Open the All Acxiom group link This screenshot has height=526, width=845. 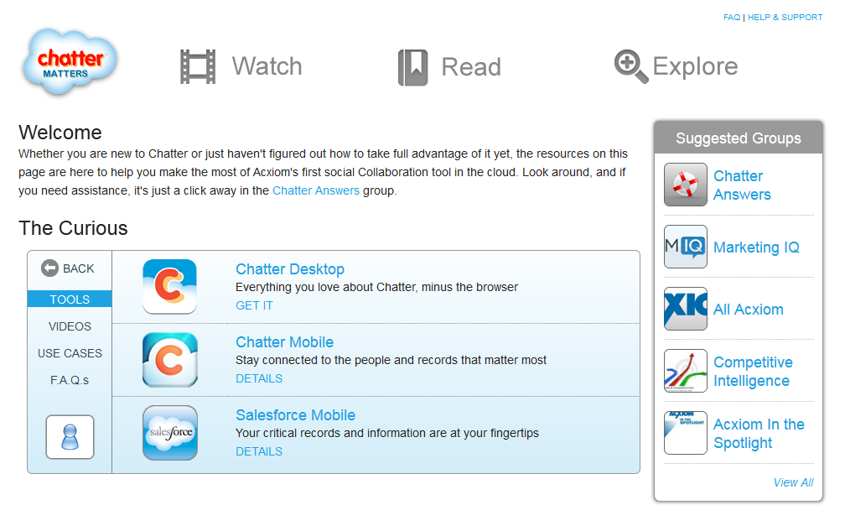(749, 309)
